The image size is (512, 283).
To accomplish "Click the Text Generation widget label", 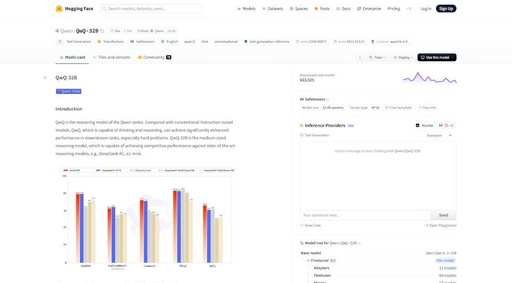I will (x=315, y=135).
